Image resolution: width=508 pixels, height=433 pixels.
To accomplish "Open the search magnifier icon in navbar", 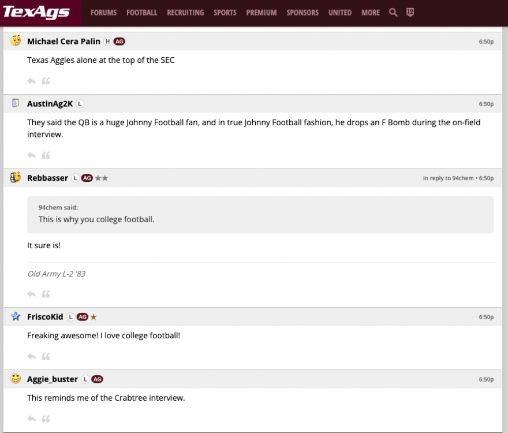I will pyautogui.click(x=393, y=12).
